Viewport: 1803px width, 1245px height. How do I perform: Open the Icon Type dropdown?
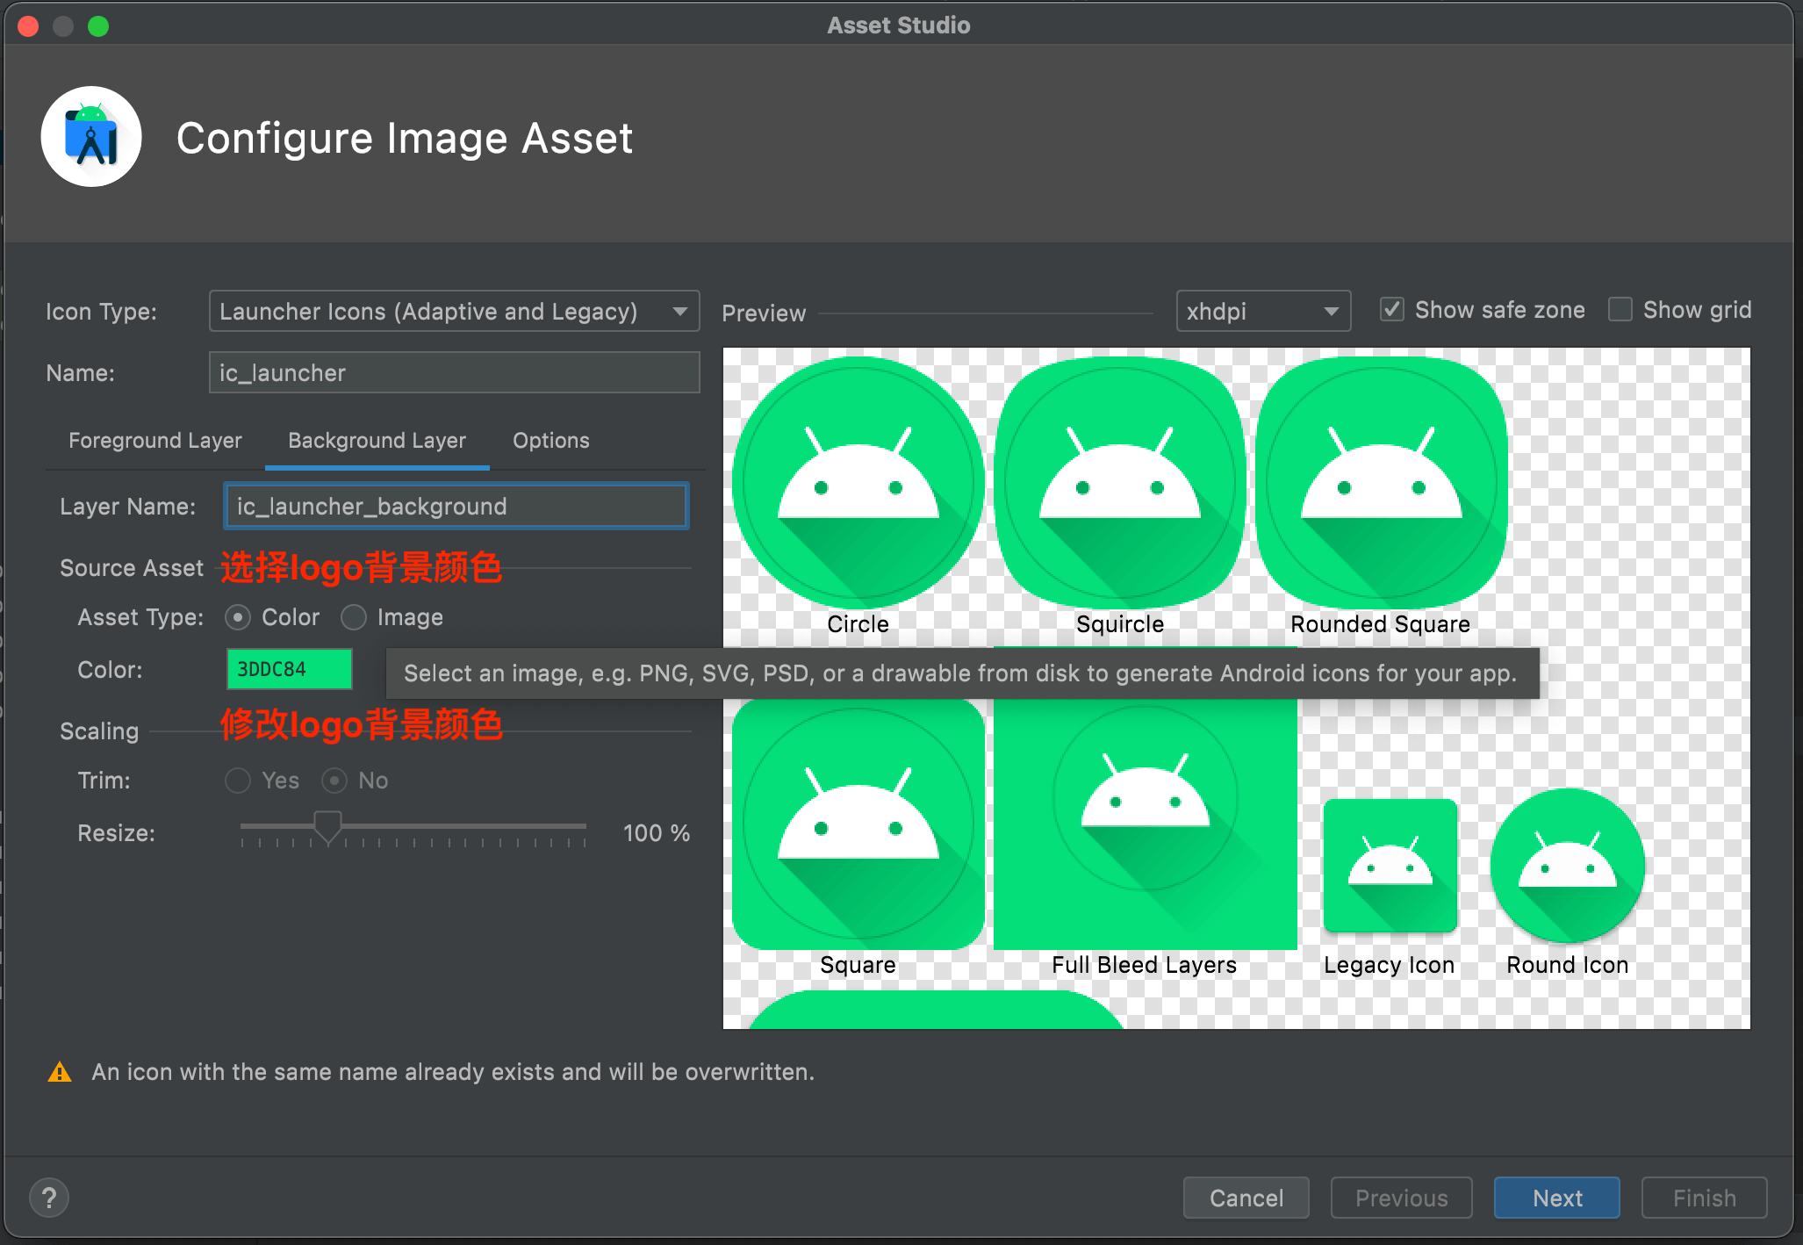[x=454, y=312]
